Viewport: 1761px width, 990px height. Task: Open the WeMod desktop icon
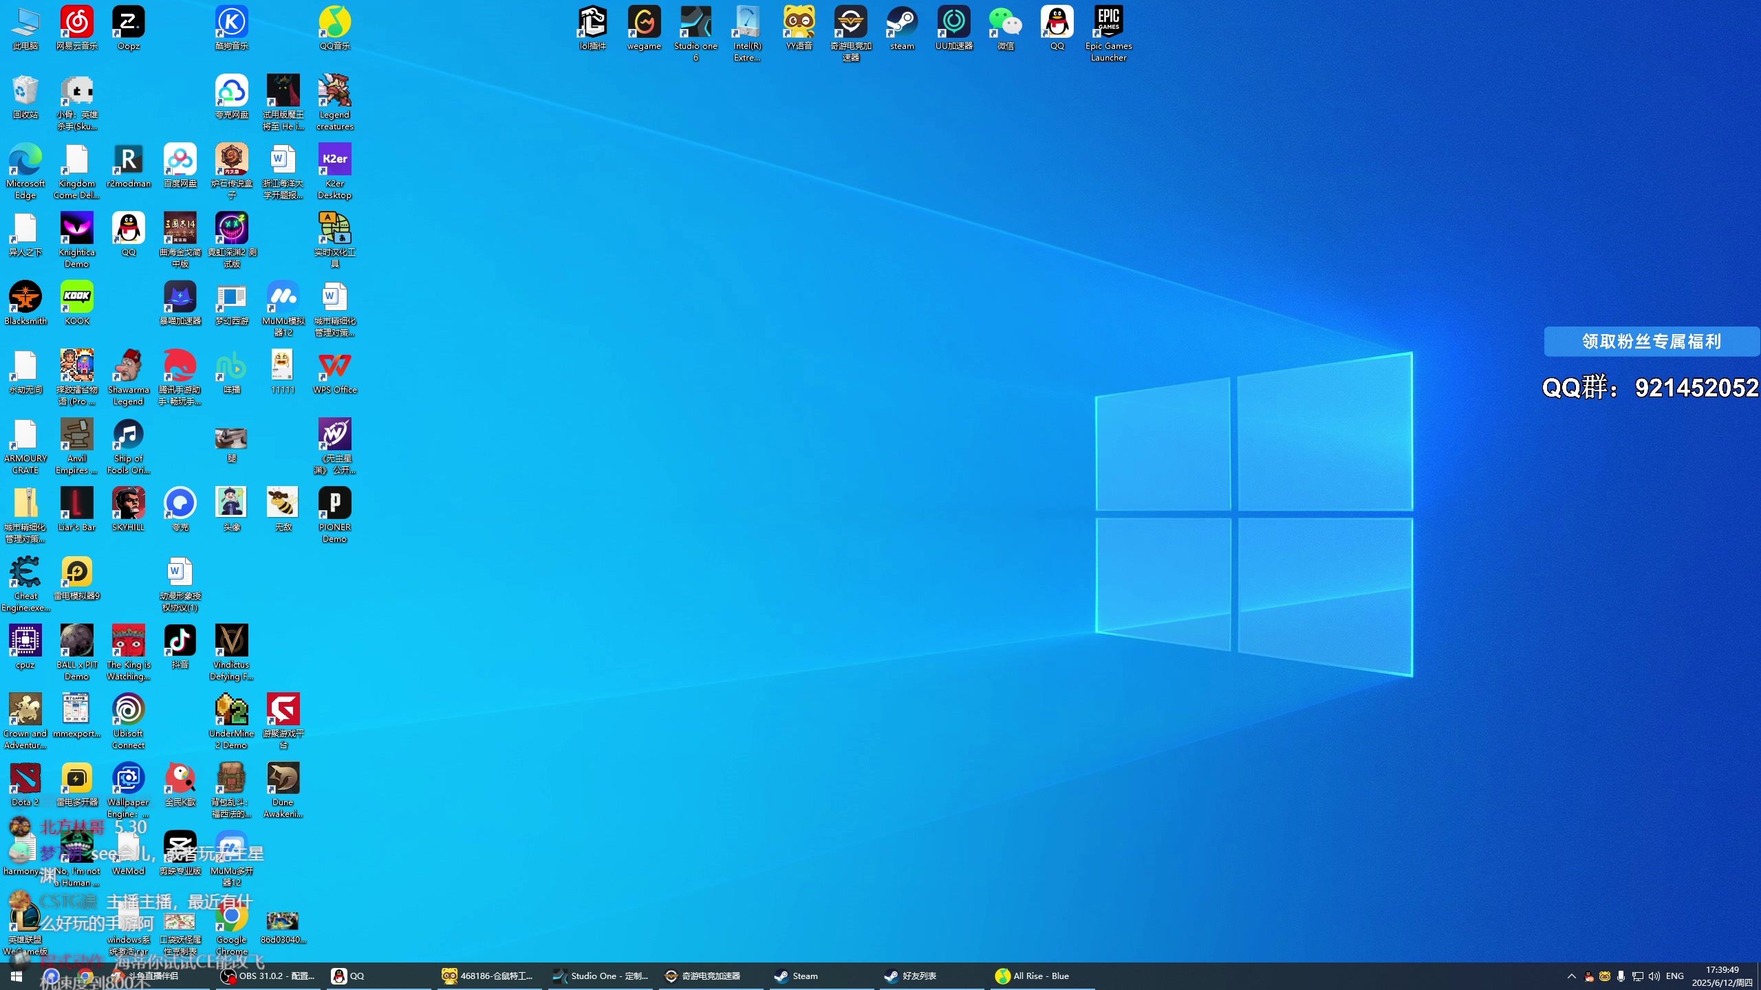[128, 853]
